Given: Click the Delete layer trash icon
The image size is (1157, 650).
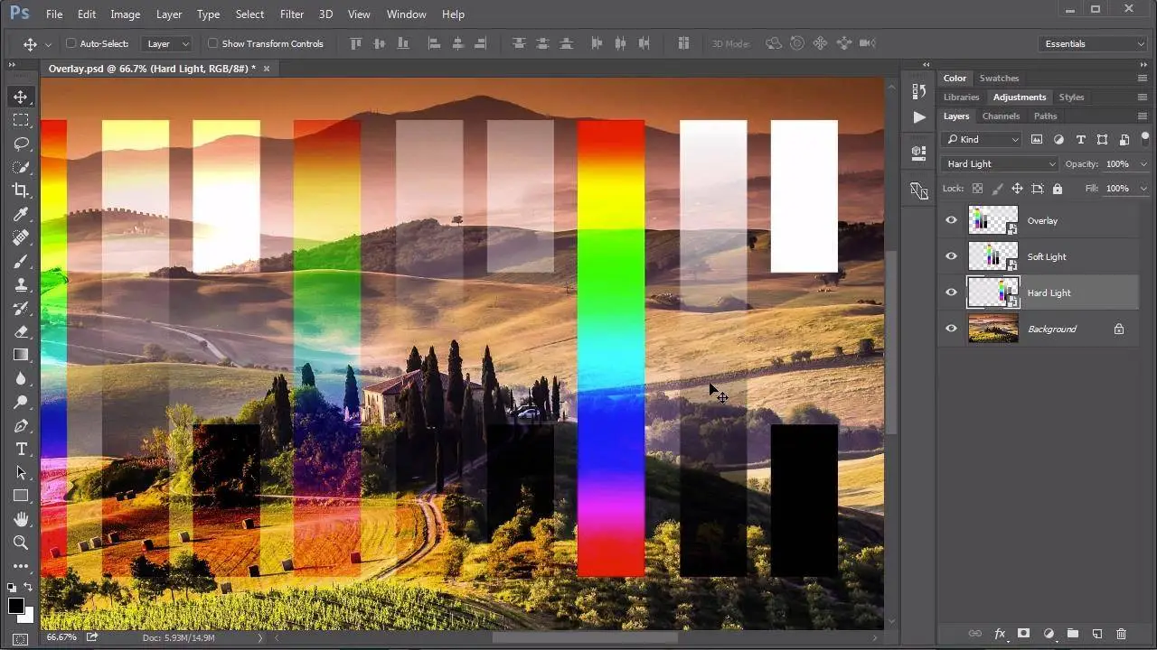Looking at the screenshot, I should coord(1122,635).
